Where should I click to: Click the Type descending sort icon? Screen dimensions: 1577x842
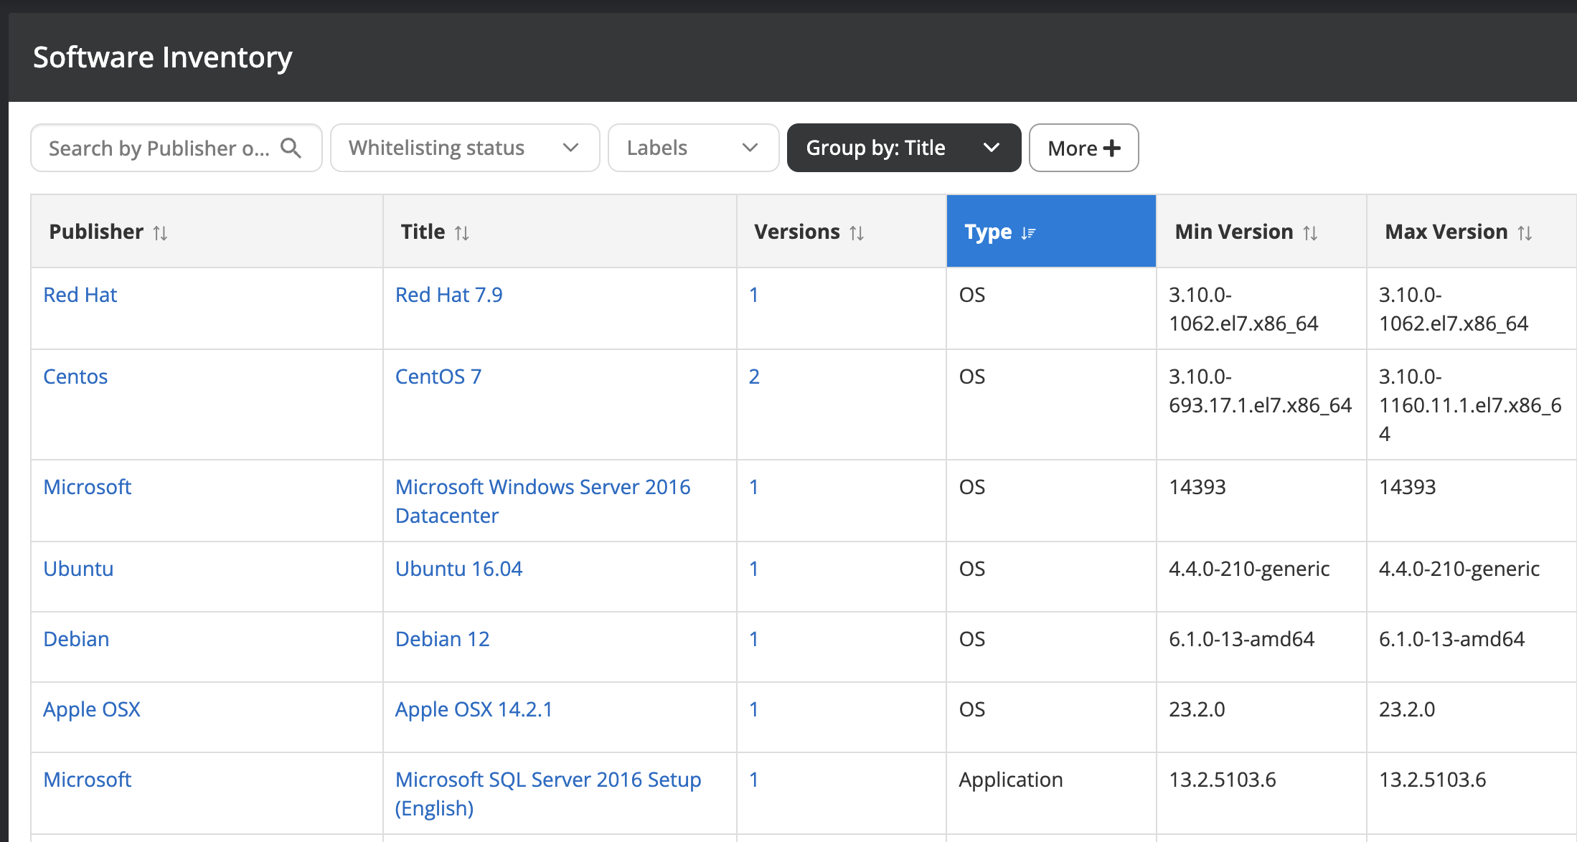point(1028,233)
